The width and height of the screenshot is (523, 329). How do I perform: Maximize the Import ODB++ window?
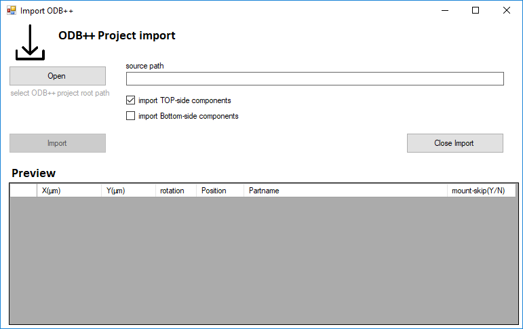click(x=476, y=11)
